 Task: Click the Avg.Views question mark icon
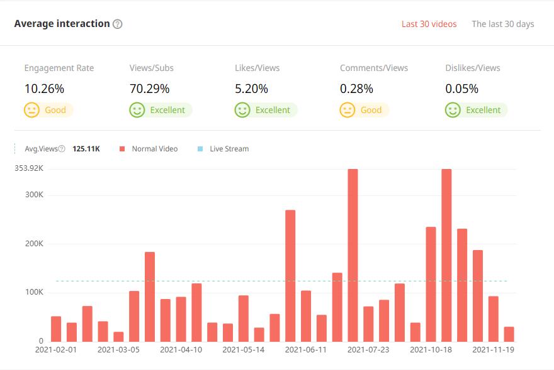(62, 149)
